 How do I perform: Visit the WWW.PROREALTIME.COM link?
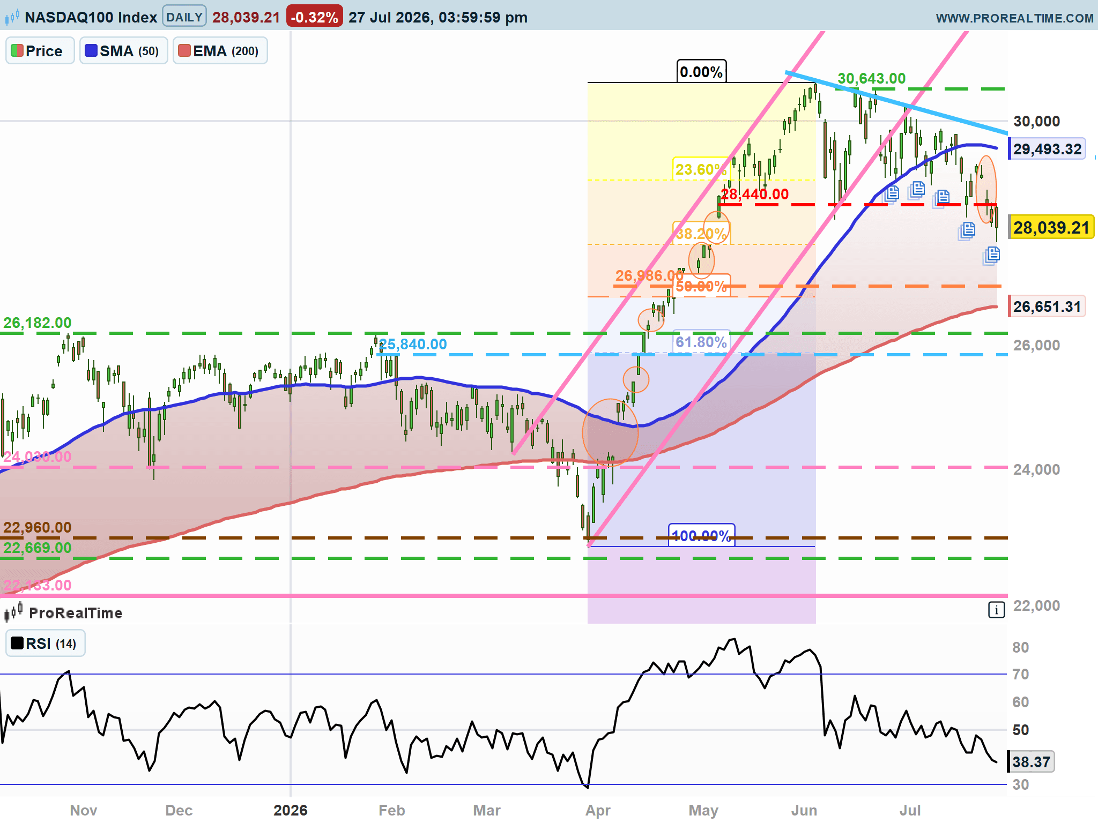coord(1014,18)
